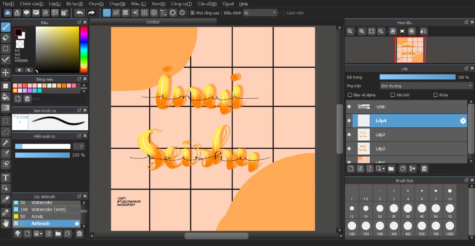Viewport: 475px width, 246px height.
Task: Enable the grid snap guide
Action: [125, 13]
